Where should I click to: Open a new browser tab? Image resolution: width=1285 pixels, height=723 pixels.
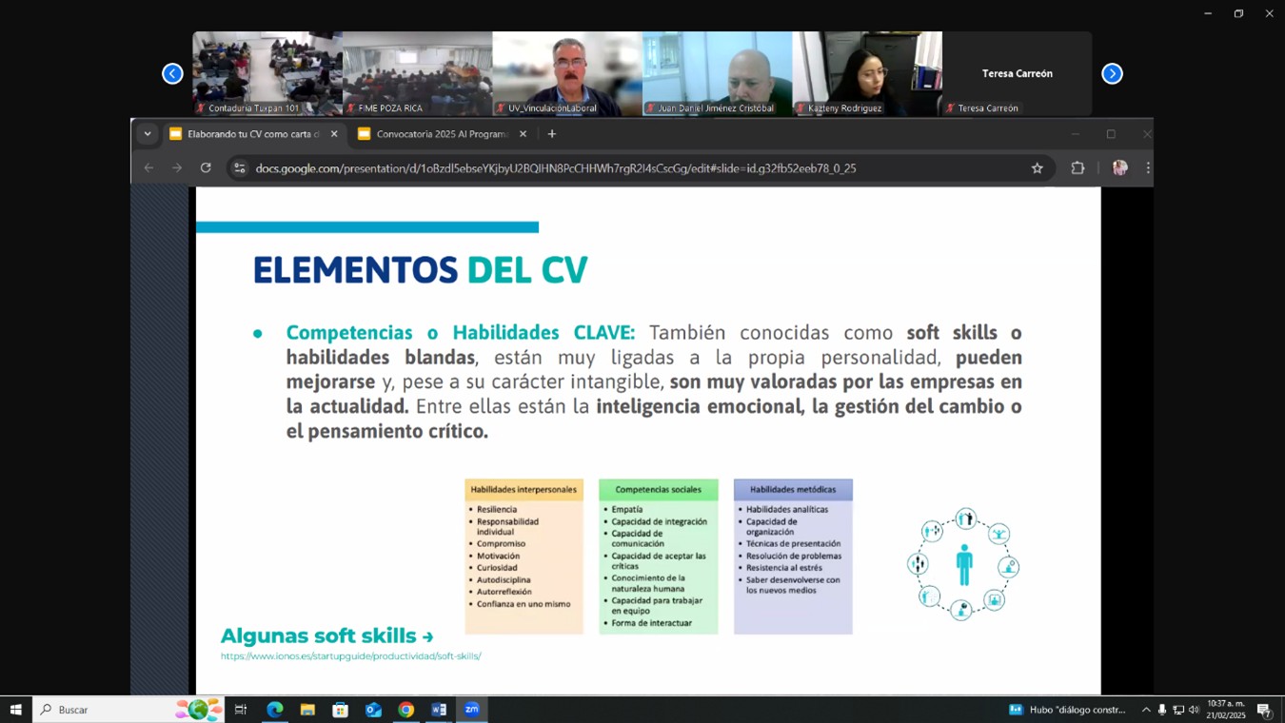pos(552,134)
